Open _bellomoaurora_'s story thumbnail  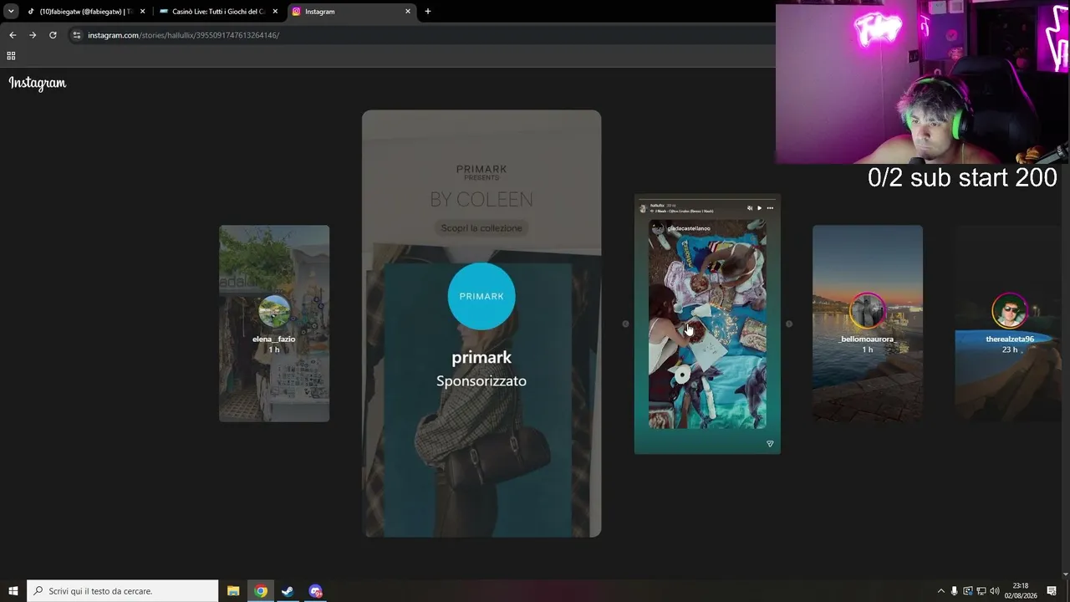868,324
